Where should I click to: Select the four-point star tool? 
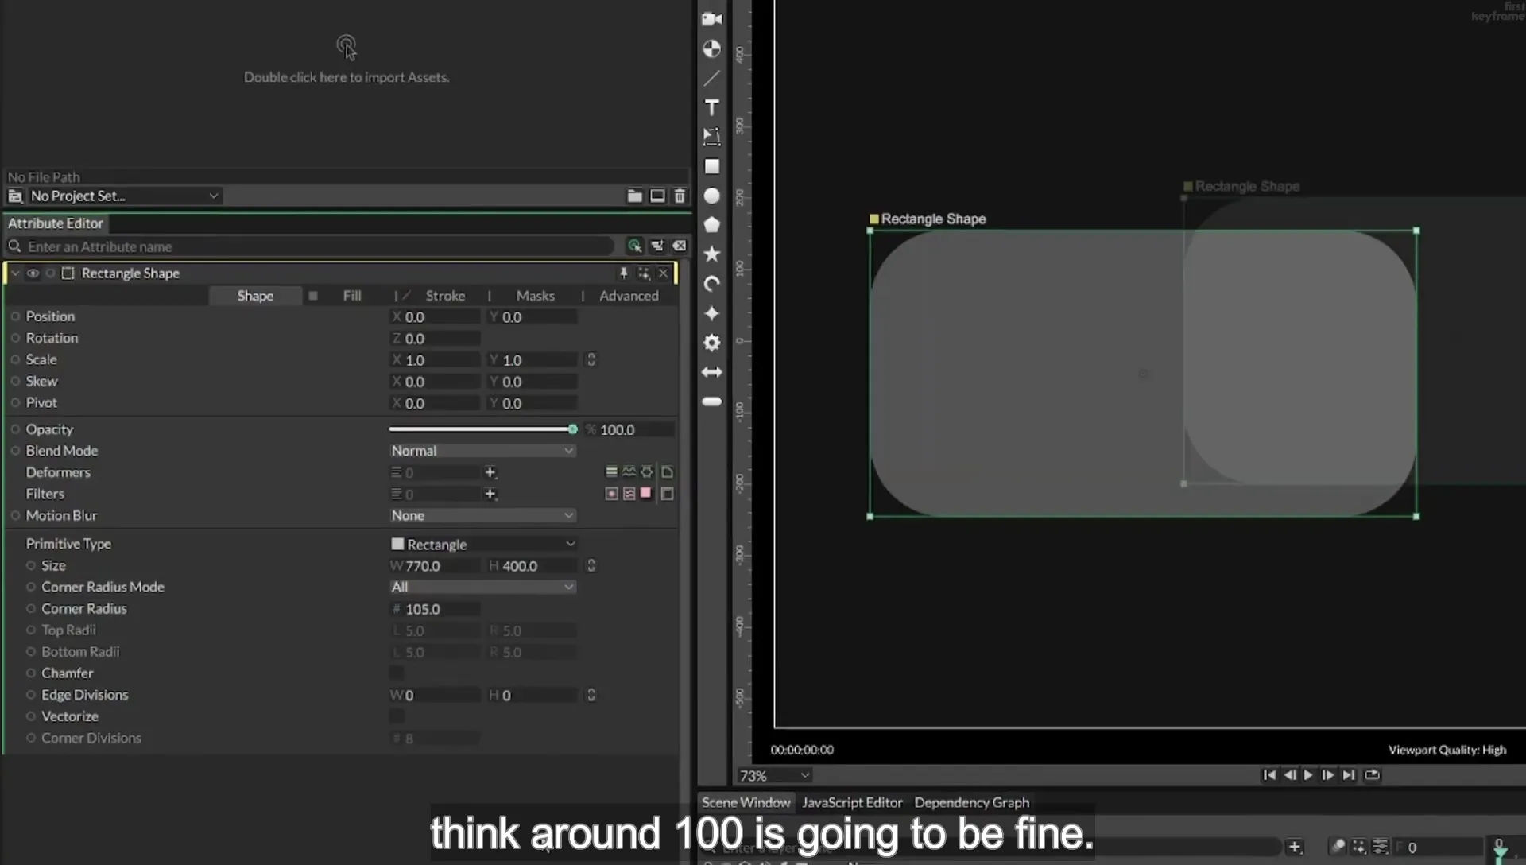click(711, 313)
